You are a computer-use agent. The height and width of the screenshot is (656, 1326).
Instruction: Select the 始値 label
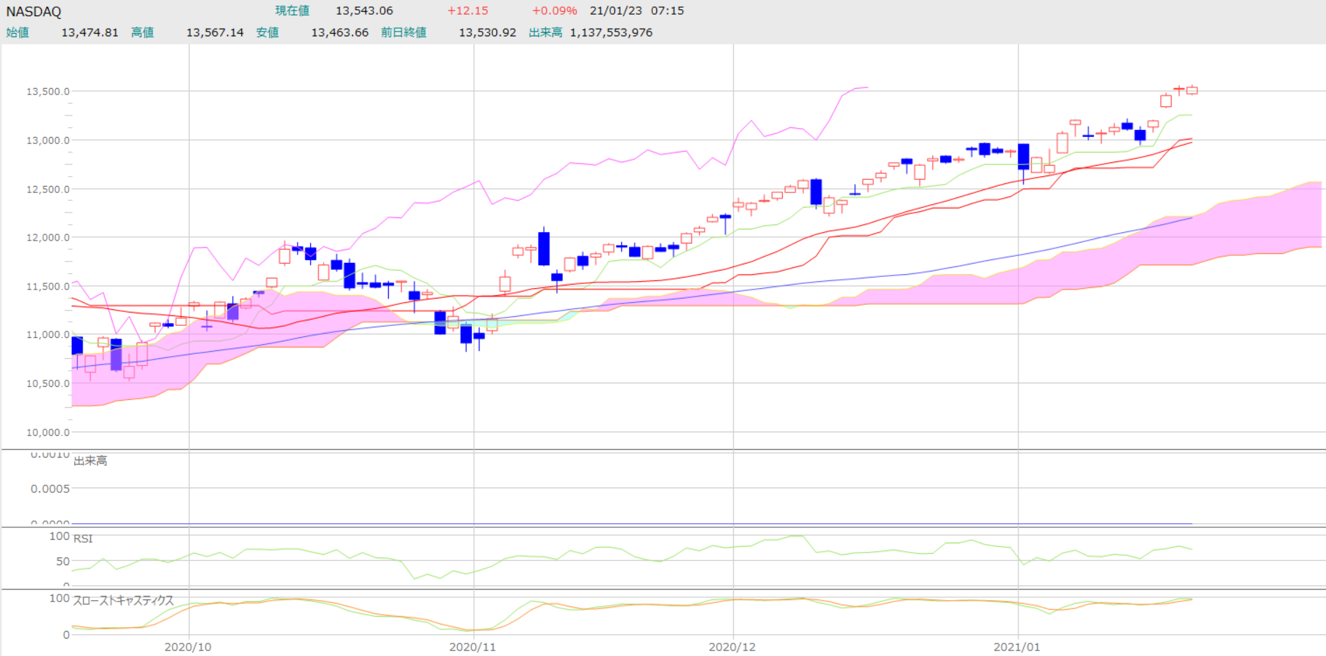tap(17, 33)
